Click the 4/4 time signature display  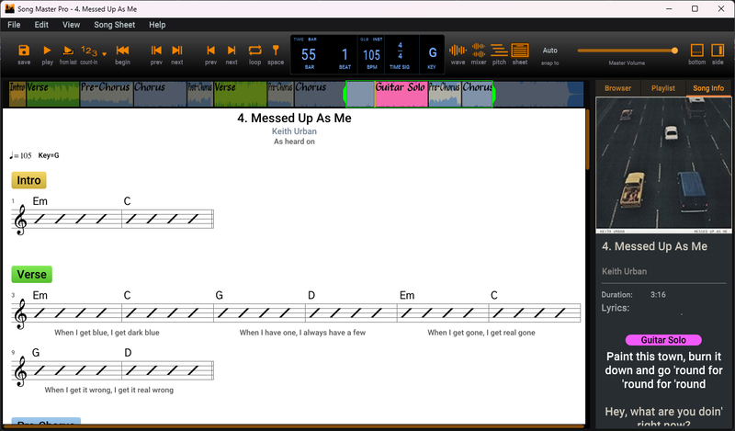coord(400,51)
